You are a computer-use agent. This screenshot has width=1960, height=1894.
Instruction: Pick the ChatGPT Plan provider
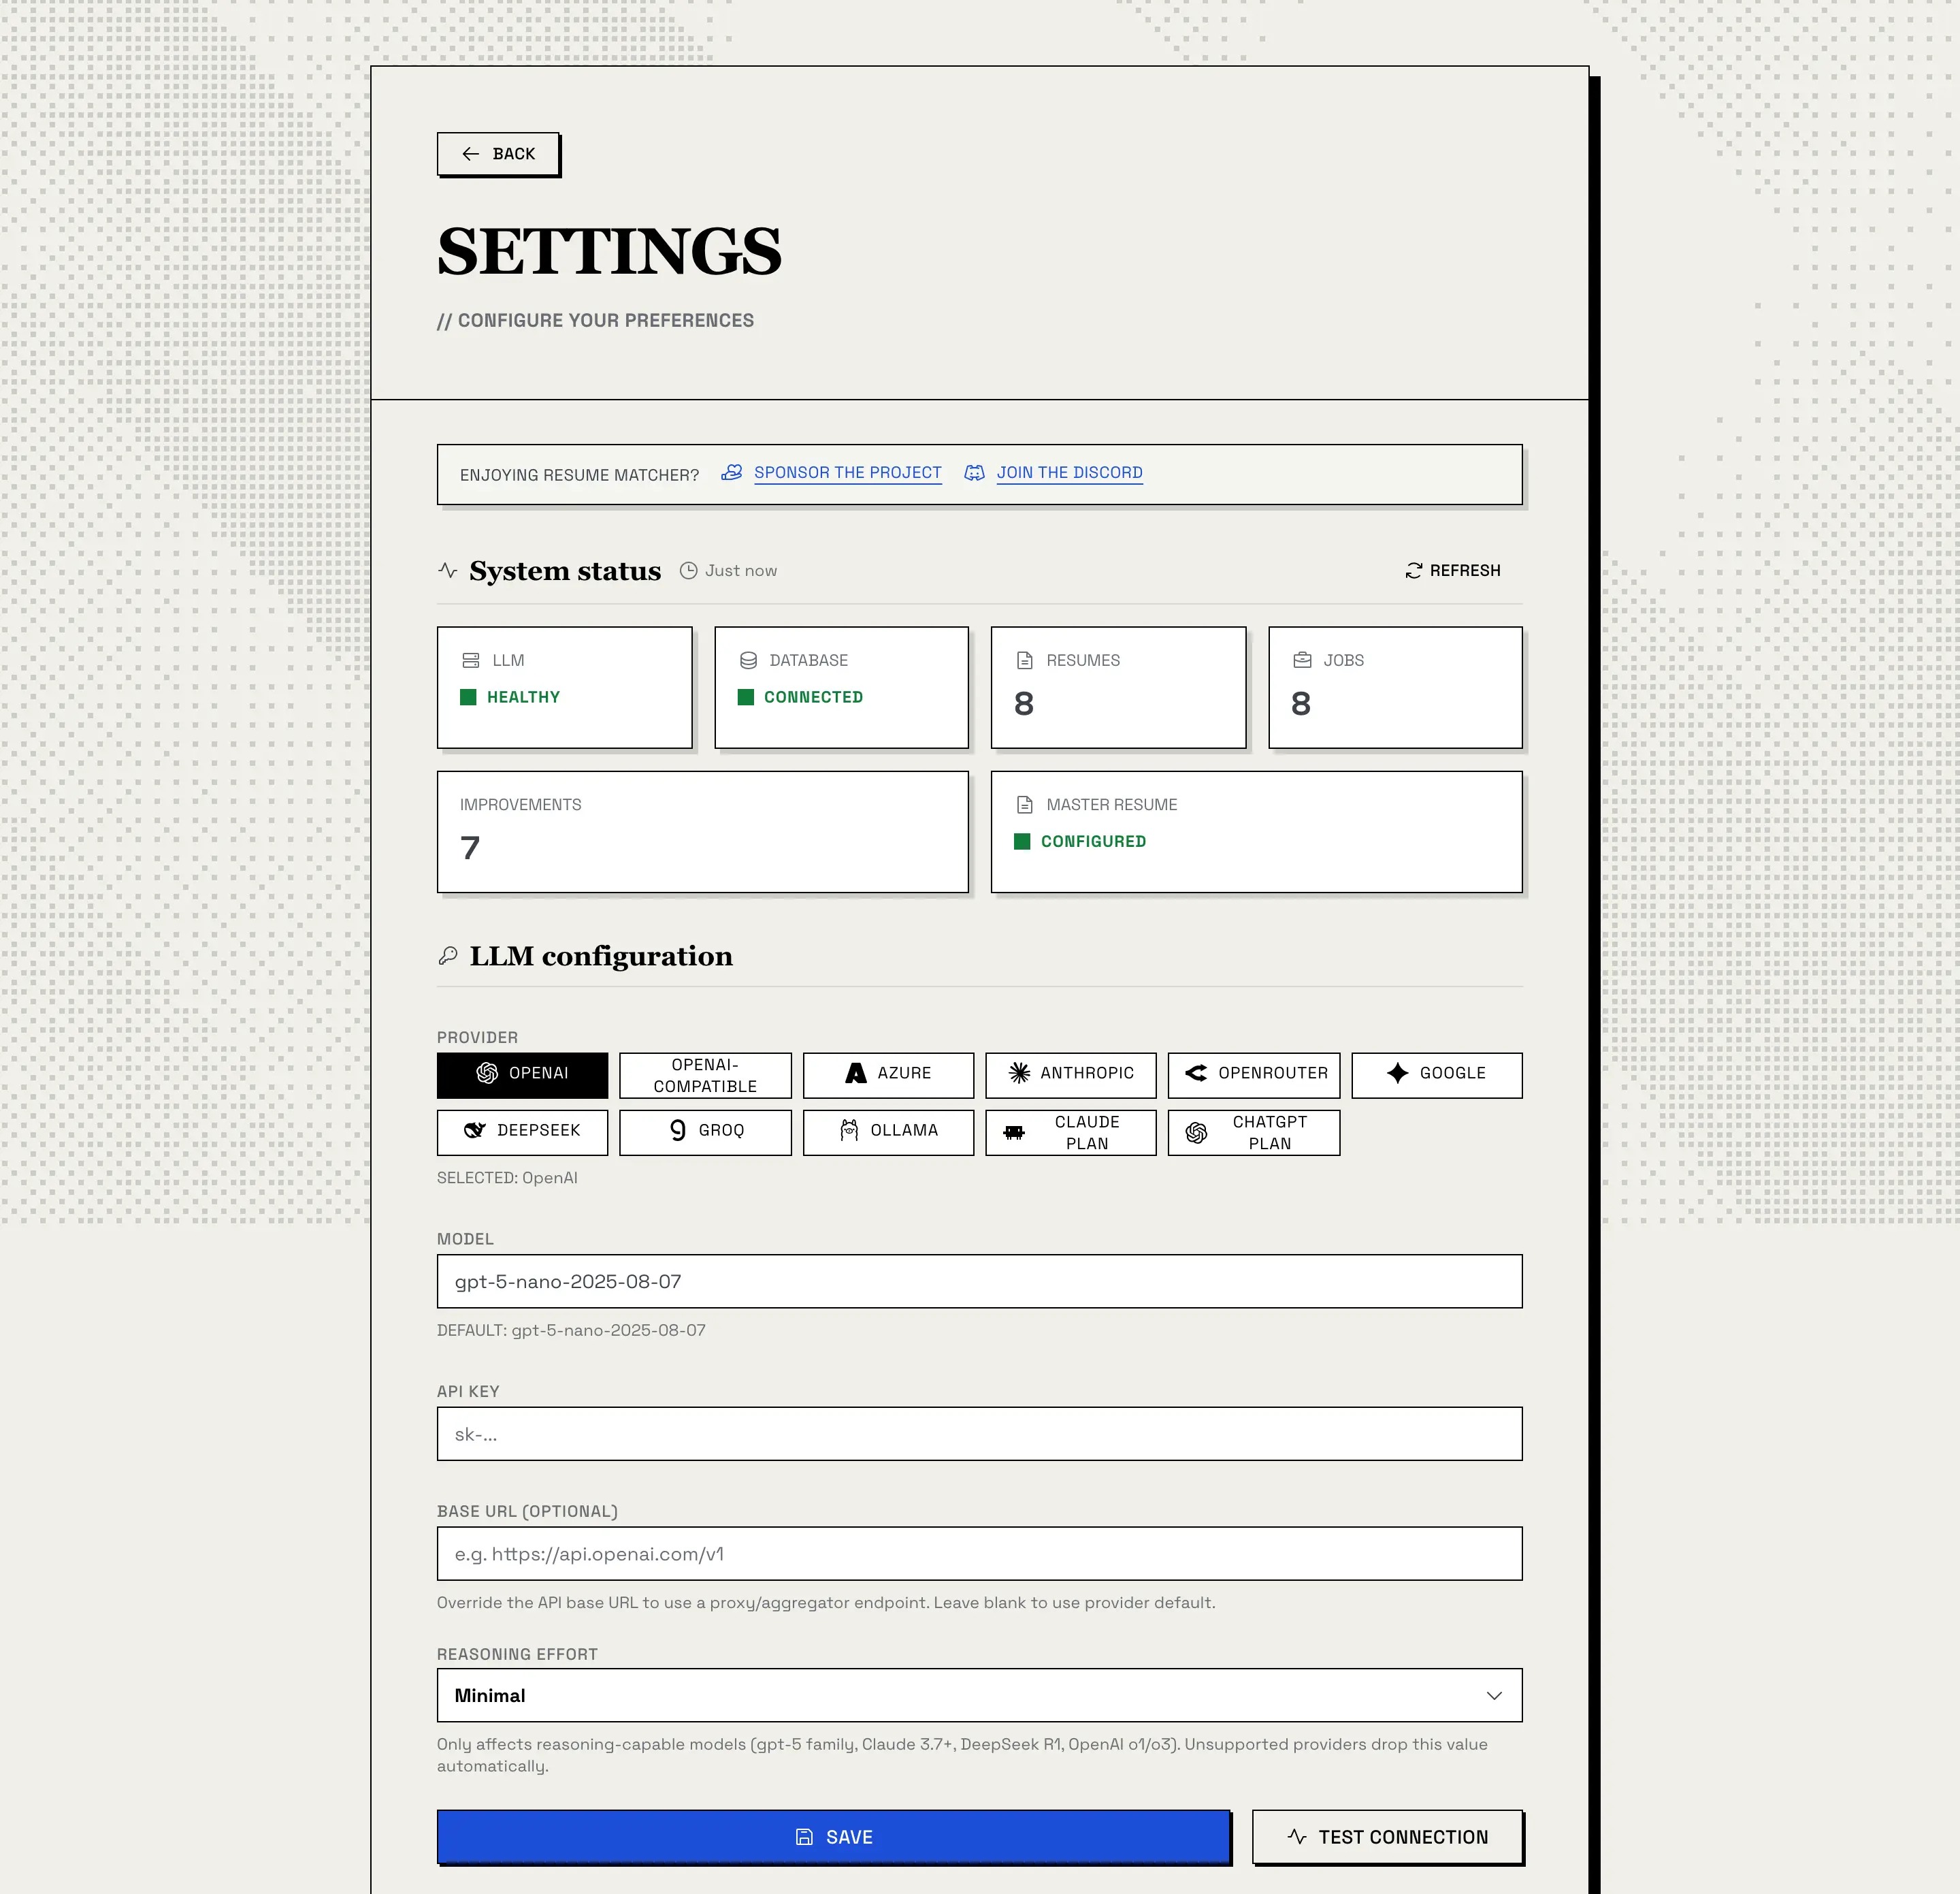click(1254, 1131)
